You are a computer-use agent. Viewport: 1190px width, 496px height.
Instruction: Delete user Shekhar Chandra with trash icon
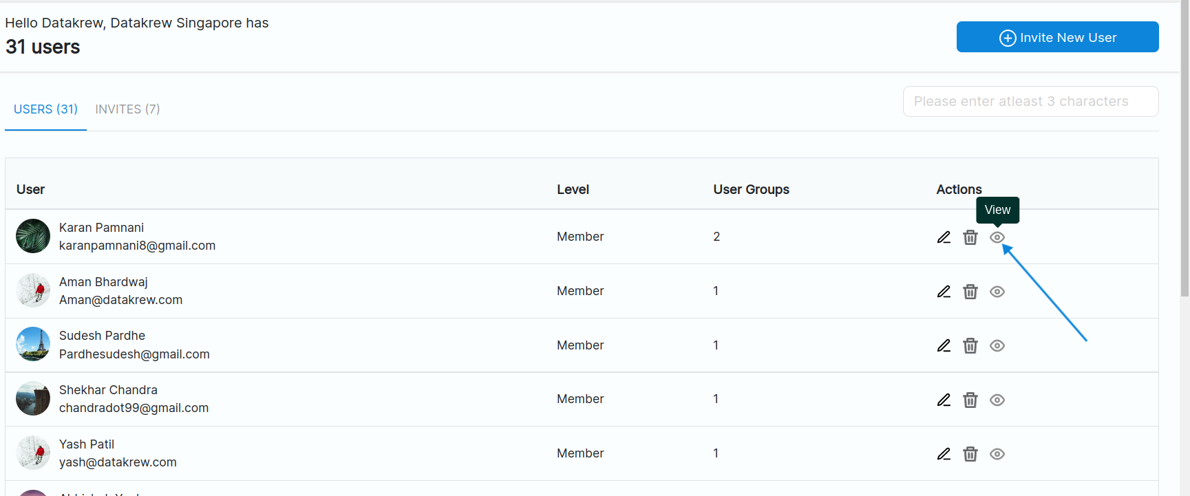pos(970,400)
